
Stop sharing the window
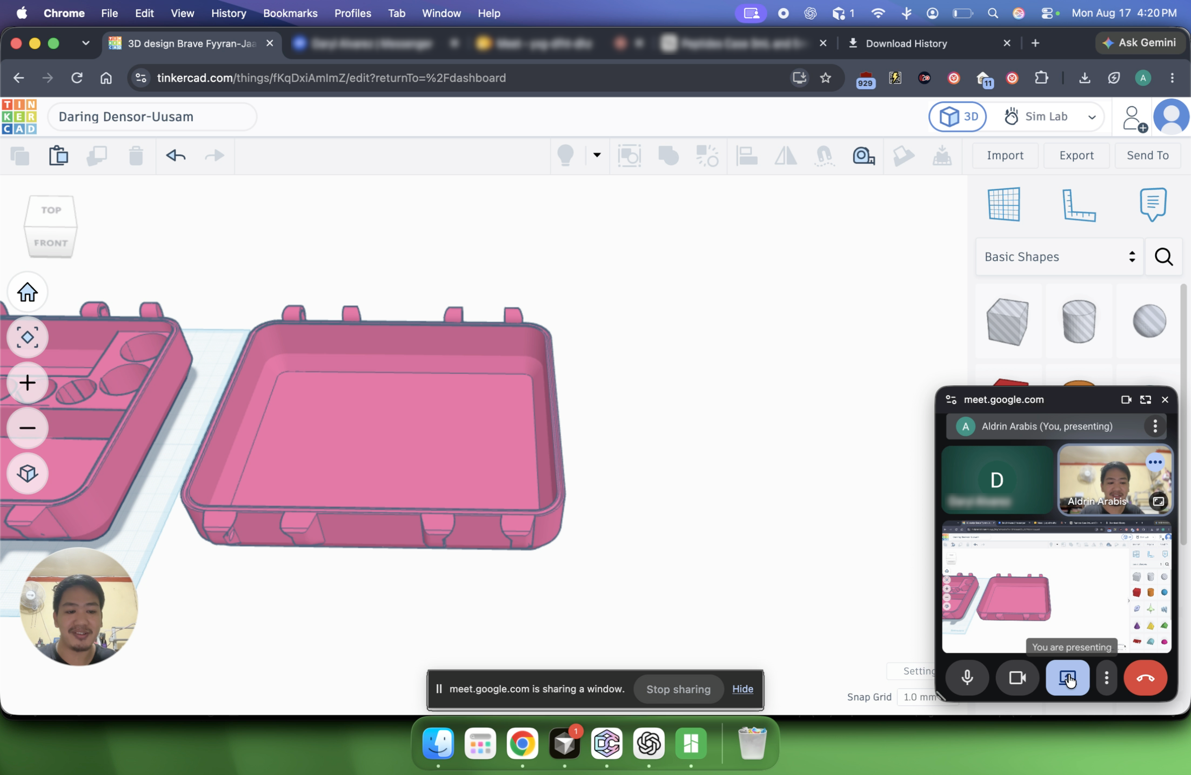tap(678, 689)
